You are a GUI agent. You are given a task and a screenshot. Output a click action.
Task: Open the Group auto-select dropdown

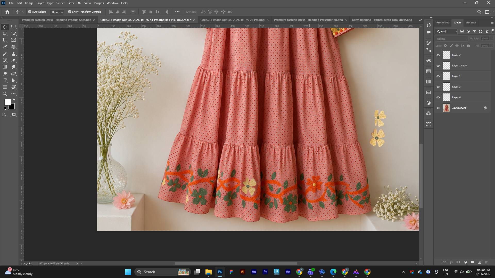[57, 12]
